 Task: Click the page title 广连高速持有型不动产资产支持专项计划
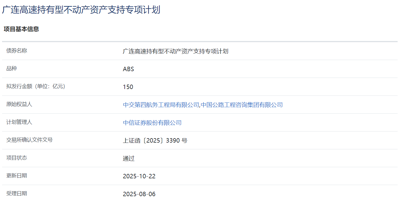click(79, 9)
